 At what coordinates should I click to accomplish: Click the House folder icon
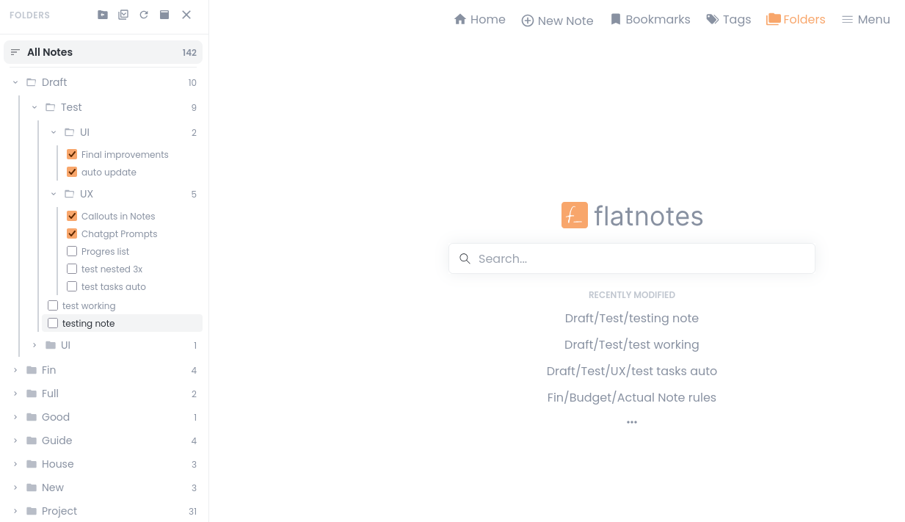32,464
